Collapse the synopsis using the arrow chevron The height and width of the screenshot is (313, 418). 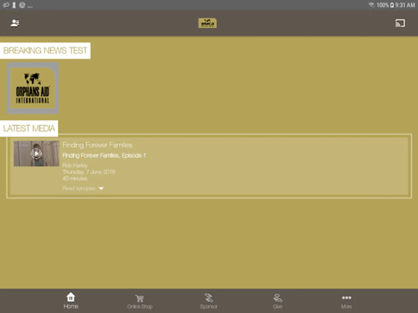(101, 188)
